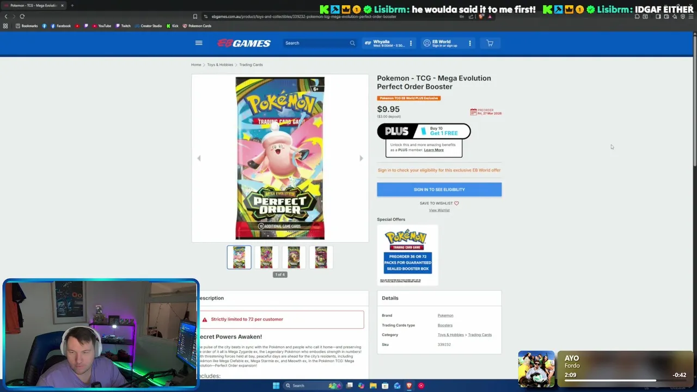This screenshot has height=392, width=697.
Task: Click the Save to Wishlist heart
Action: [x=456, y=203]
